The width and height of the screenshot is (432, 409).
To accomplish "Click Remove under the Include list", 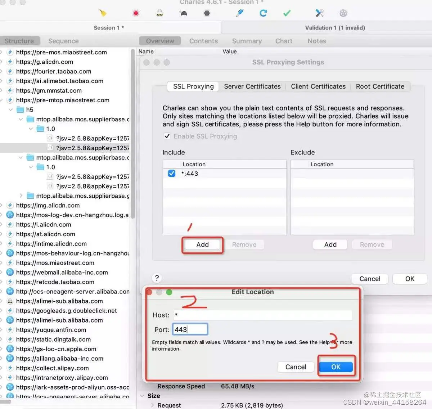I will coord(244,245).
